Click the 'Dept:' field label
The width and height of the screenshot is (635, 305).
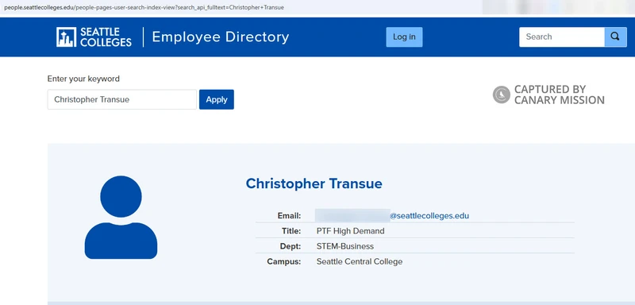pyautogui.click(x=291, y=246)
